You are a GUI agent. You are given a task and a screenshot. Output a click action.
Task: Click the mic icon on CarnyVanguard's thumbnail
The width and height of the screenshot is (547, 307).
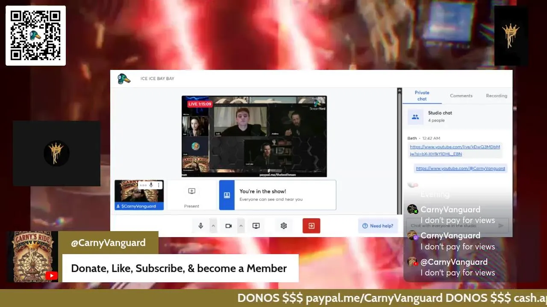click(151, 185)
